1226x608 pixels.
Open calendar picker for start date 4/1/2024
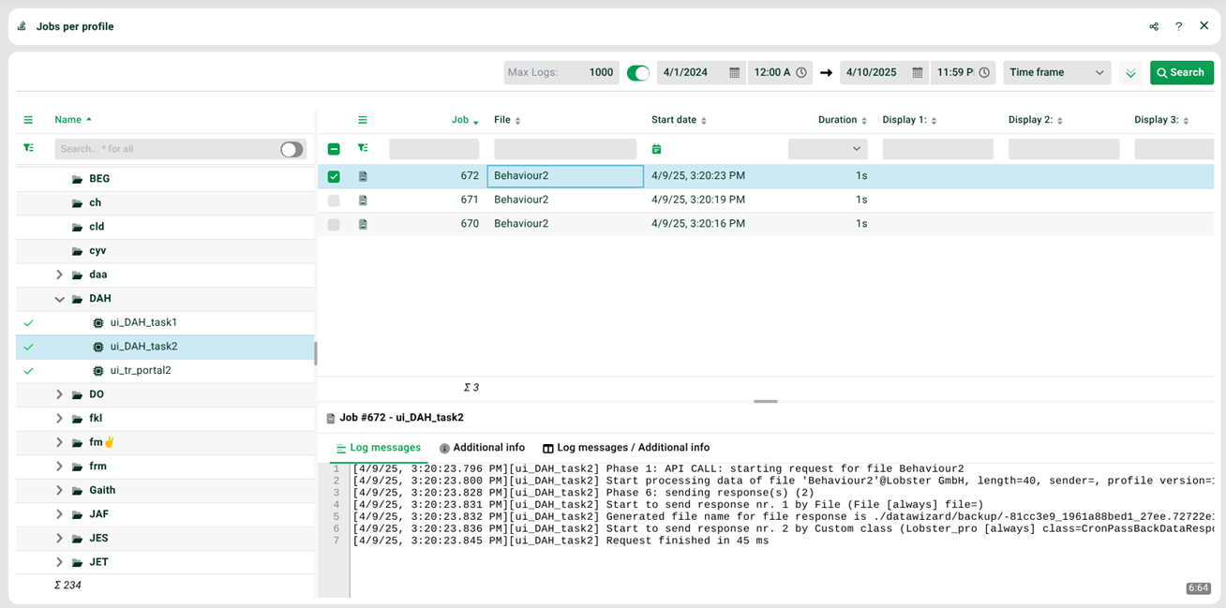(x=735, y=72)
